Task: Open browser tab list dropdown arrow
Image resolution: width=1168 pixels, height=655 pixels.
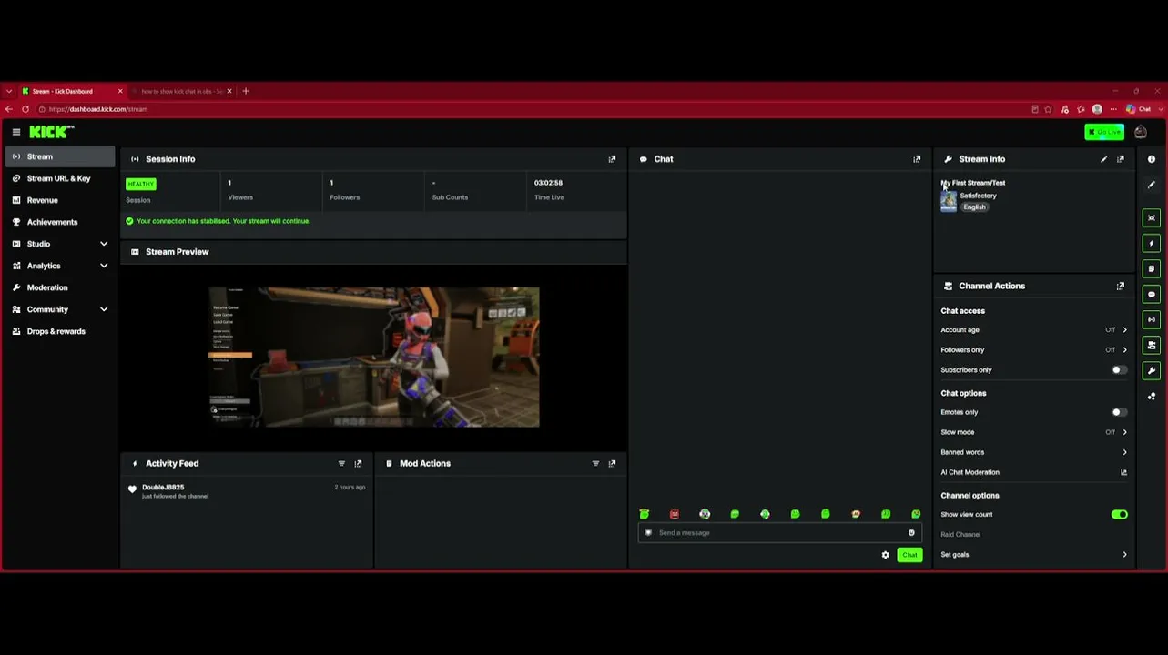Action: (9, 91)
